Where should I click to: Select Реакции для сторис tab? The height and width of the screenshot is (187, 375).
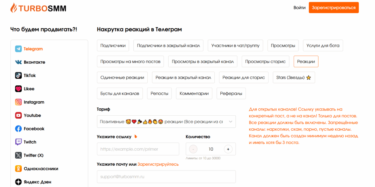(244, 77)
